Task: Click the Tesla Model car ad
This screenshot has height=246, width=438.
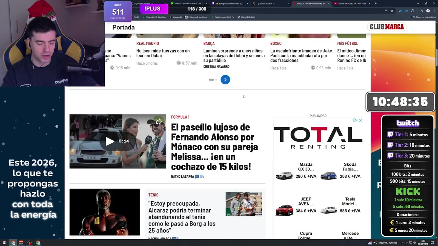Action: coord(340,206)
